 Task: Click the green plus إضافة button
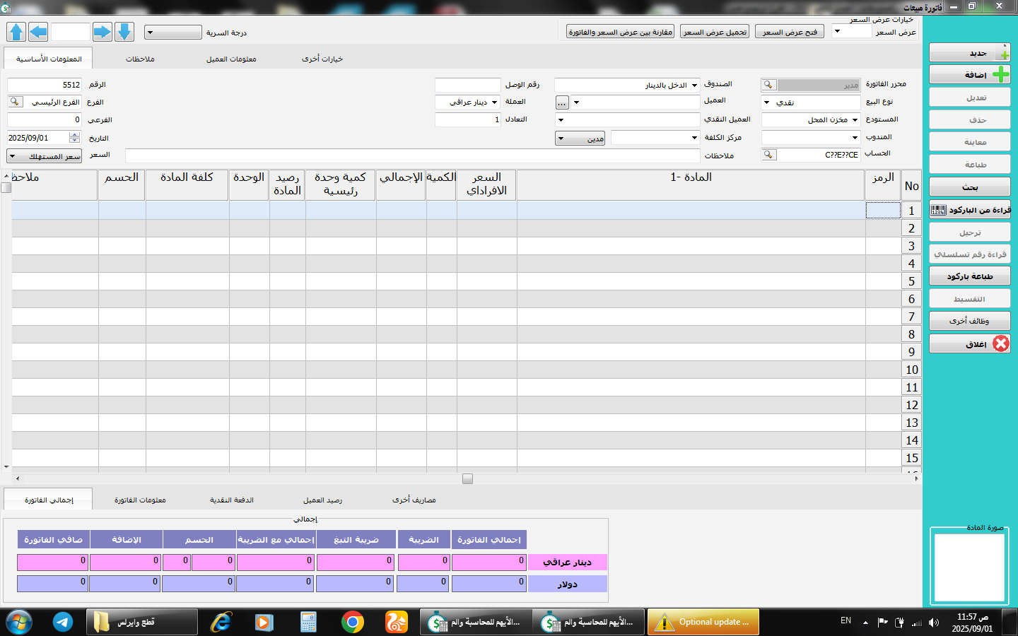[969, 74]
